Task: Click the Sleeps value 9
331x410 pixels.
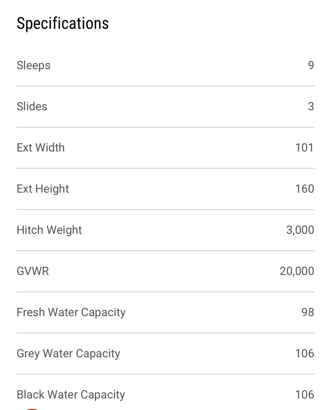Action: tap(311, 65)
